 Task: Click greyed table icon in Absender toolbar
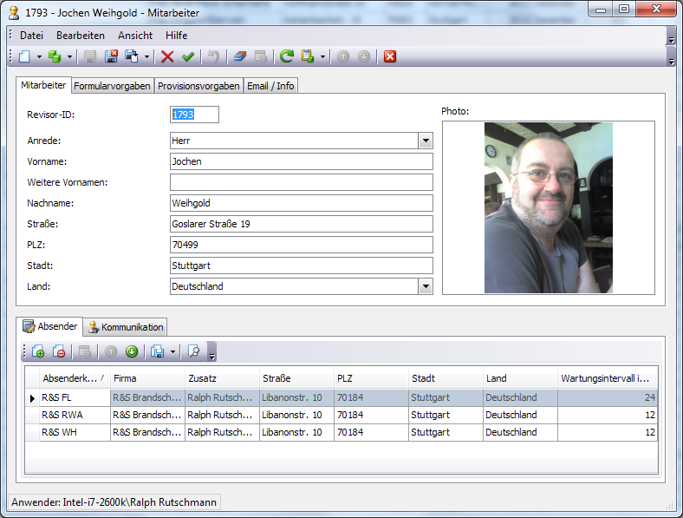click(x=85, y=351)
